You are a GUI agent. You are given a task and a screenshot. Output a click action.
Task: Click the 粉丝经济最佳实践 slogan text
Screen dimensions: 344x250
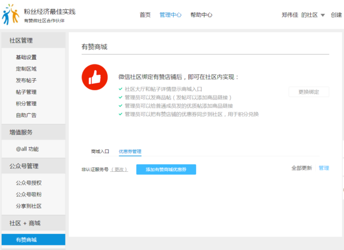click(49, 11)
